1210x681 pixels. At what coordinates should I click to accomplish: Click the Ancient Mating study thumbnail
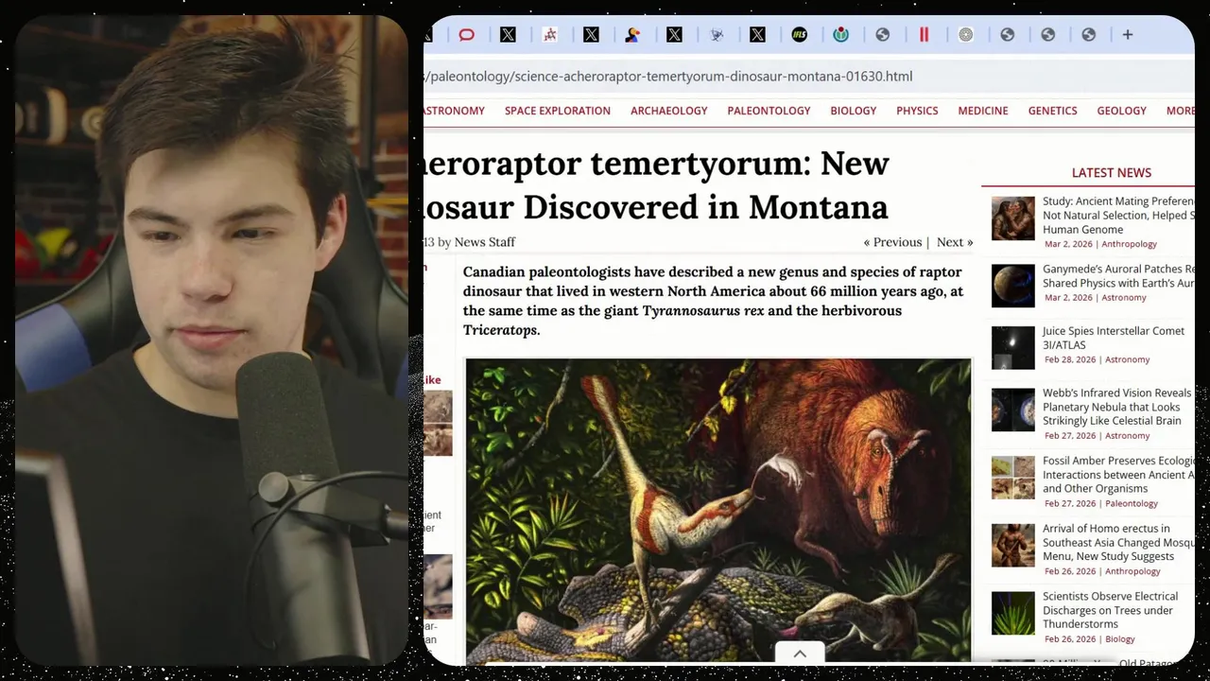point(1012,218)
